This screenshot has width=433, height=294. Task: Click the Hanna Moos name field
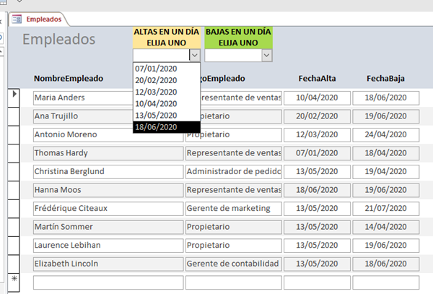(x=108, y=190)
